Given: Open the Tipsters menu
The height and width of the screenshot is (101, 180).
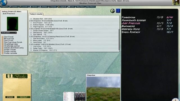Looking at the screenshot, I should pyautogui.click(x=14, y=7).
